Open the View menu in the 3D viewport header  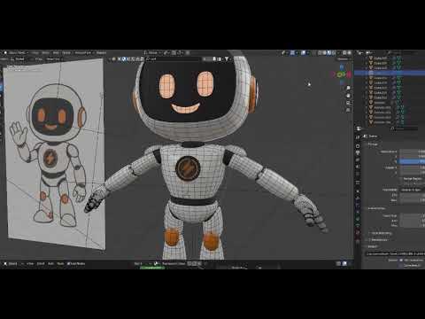(35, 53)
